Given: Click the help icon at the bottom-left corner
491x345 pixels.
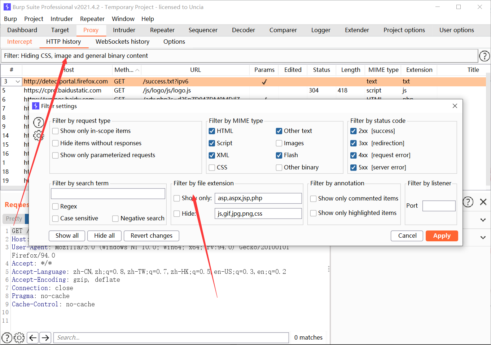Looking at the screenshot, I should coord(7,337).
